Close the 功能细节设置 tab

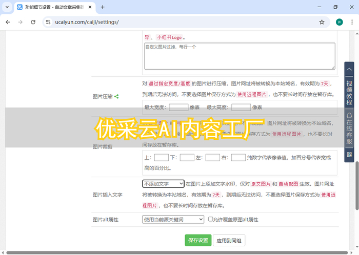[90, 7]
